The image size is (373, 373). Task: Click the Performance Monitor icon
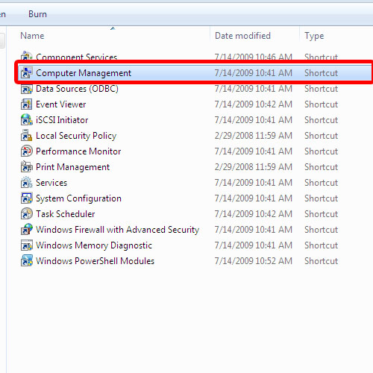pyautogui.click(x=27, y=151)
